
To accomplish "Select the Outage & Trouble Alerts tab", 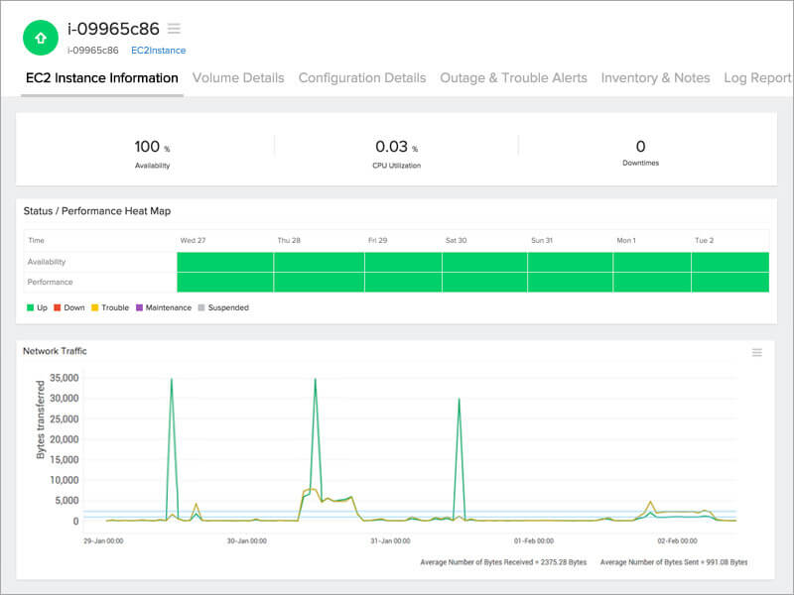I will tap(513, 78).
